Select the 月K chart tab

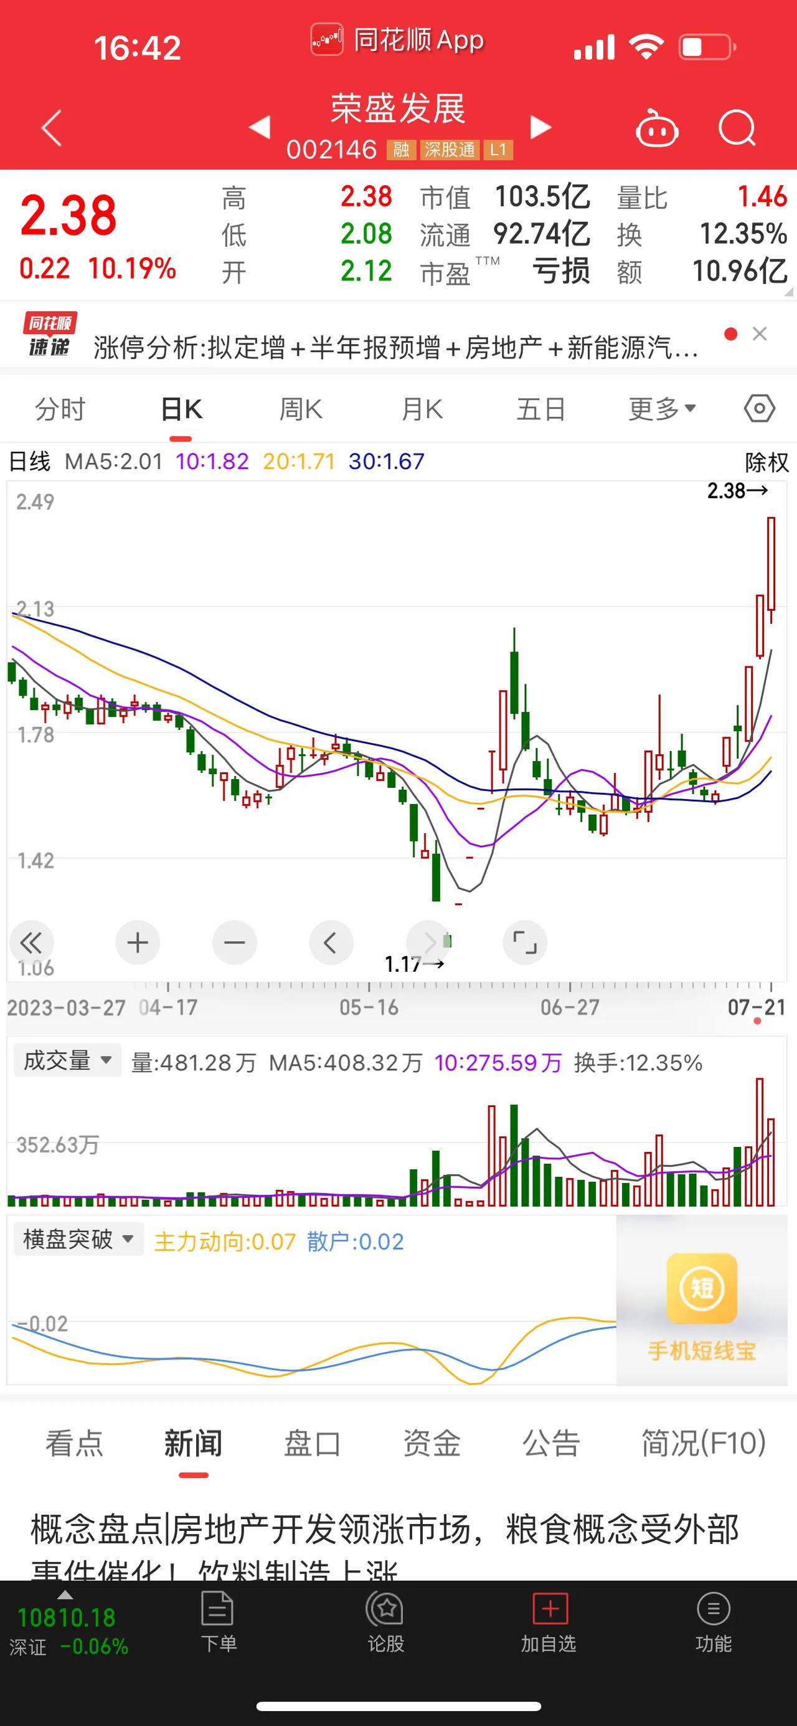point(422,409)
